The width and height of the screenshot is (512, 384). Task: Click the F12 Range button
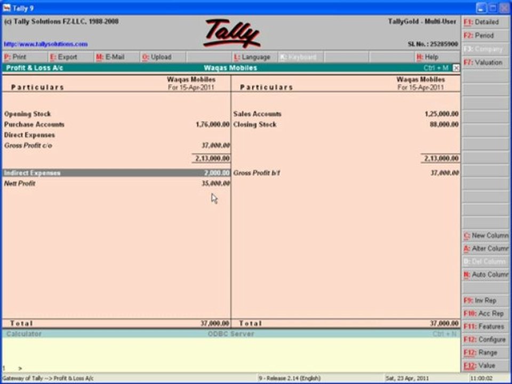[485, 353]
